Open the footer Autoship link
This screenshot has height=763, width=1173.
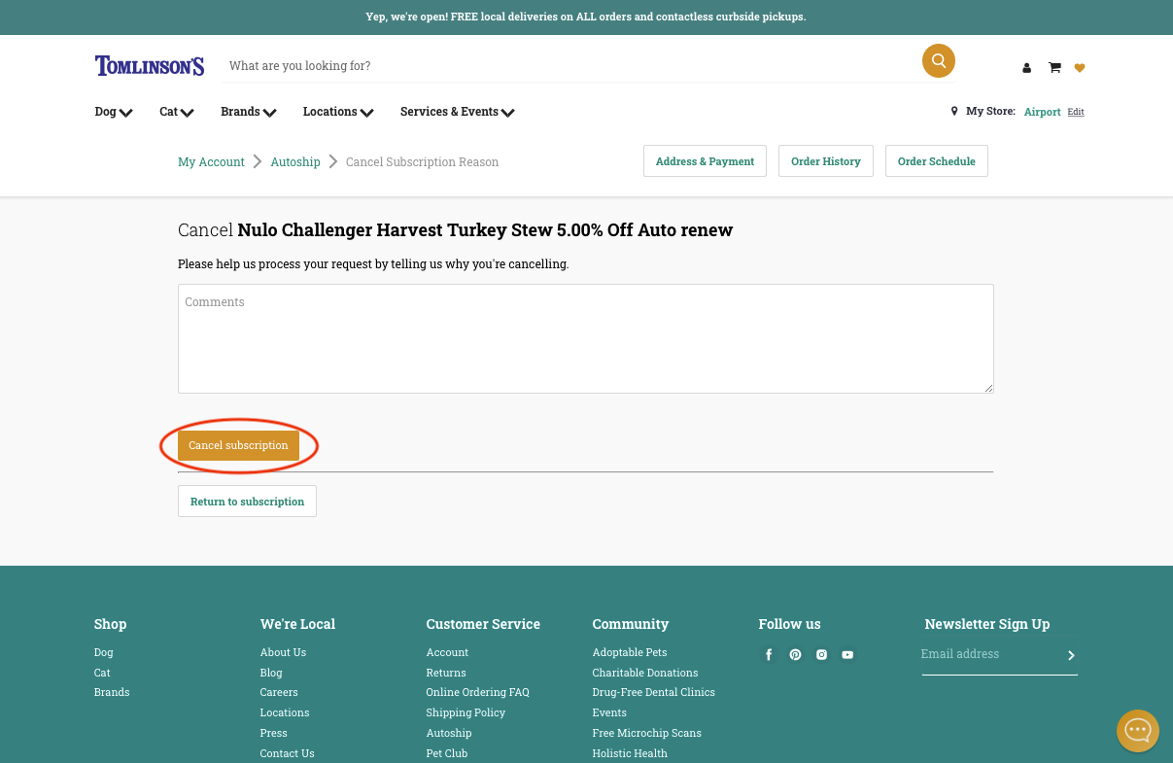(x=449, y=733)
